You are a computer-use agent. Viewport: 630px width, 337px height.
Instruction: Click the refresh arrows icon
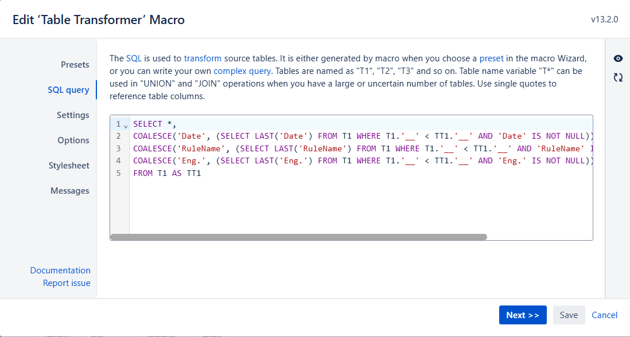click(618, 77)
